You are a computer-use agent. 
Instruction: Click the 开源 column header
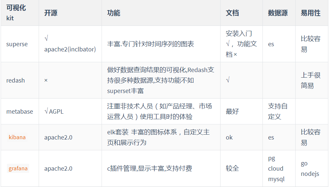pyautogui.click(x=51, y=13)
